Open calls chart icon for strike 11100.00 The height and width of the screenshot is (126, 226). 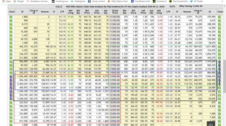click(x=11, y=17)
